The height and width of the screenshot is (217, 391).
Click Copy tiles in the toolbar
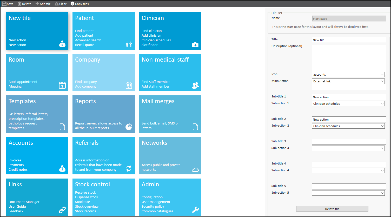click(x=79, y=4)
